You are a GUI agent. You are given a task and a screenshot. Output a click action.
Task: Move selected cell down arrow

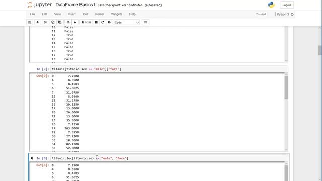click(x=75, y=22)
